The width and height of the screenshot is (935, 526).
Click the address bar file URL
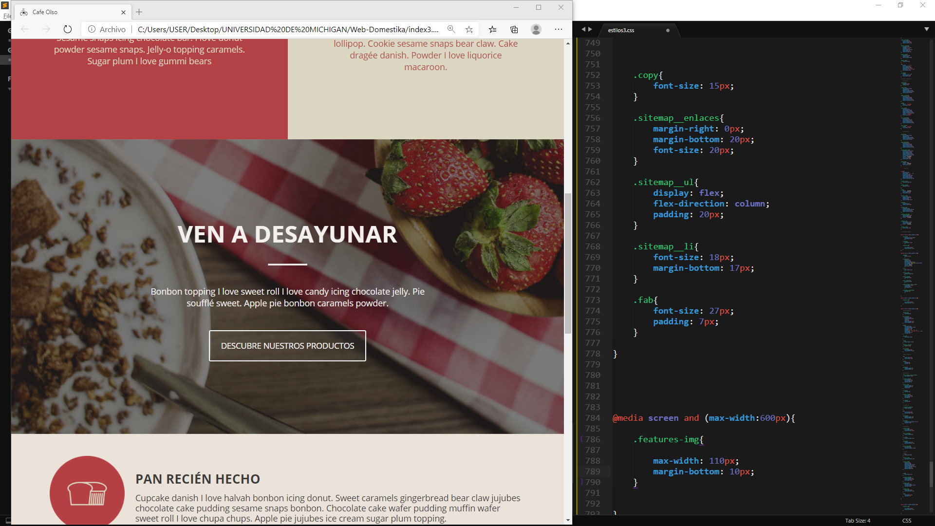click(x=288, y=29)
